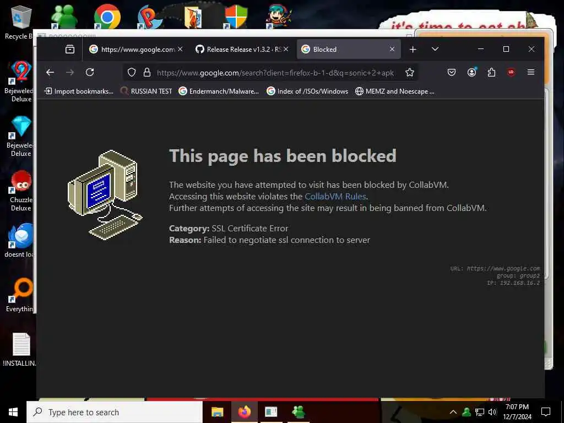This screenshot has width=564, height=423.
Task: Open the volume speaker tray icon
Action: (x=492, y=412)
